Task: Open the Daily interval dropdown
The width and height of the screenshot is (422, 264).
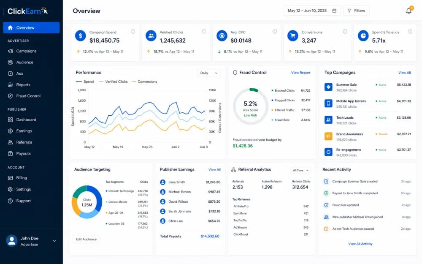Action: pyautogui.click(x=209, y=73)
